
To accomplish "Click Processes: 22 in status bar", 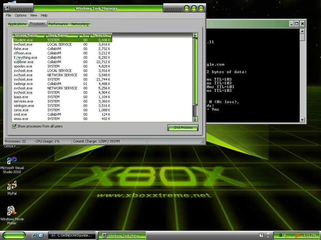I will pos(15,141).
